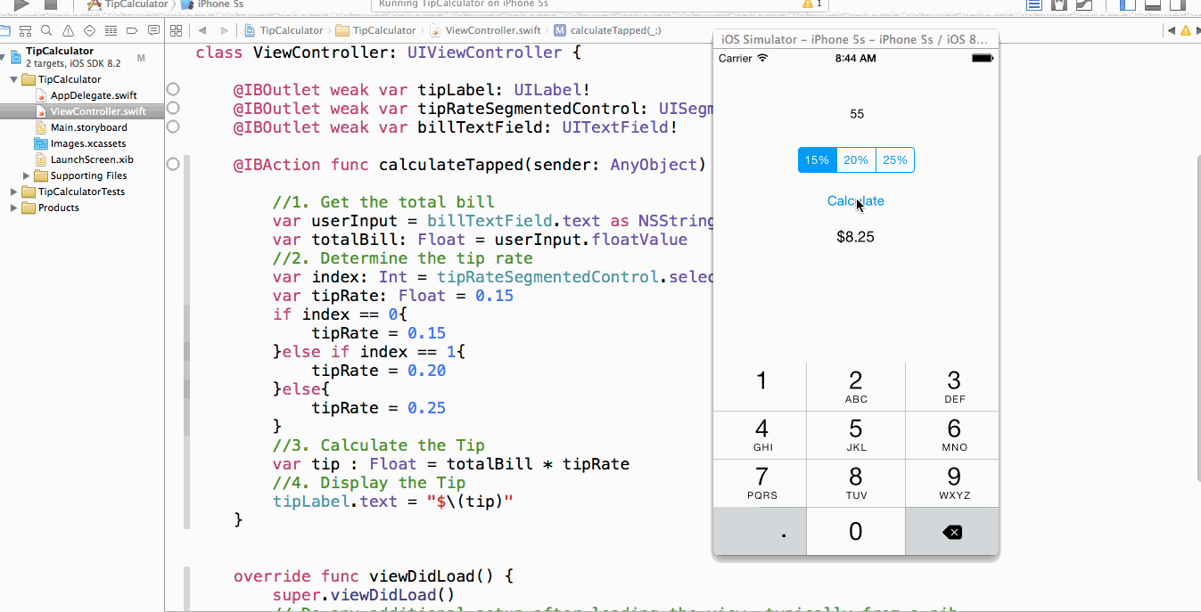The height and width of the screenshot is (612, 1201).
Task: Open the calculateTapped(_:) jump bar menu
Action: (607, 31)
